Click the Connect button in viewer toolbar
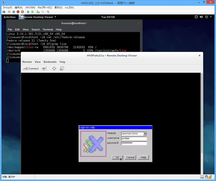This screenshot has height=181, width=216. point(31,69)
